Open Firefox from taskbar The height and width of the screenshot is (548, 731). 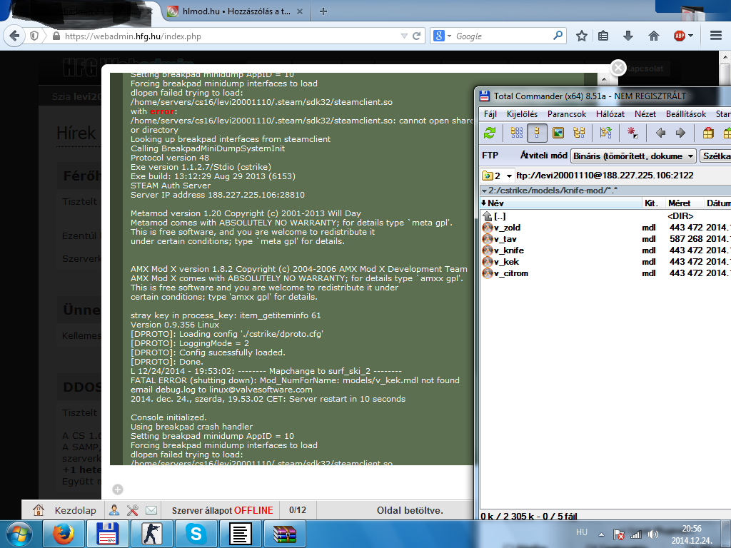point(63,534)
